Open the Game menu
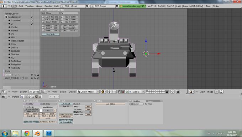242x137 pixels. coord(39,6)
